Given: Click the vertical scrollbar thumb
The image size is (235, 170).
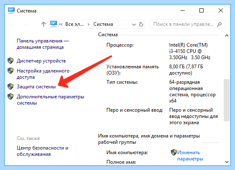Looking at the screenshot, I should click(227, 100).
